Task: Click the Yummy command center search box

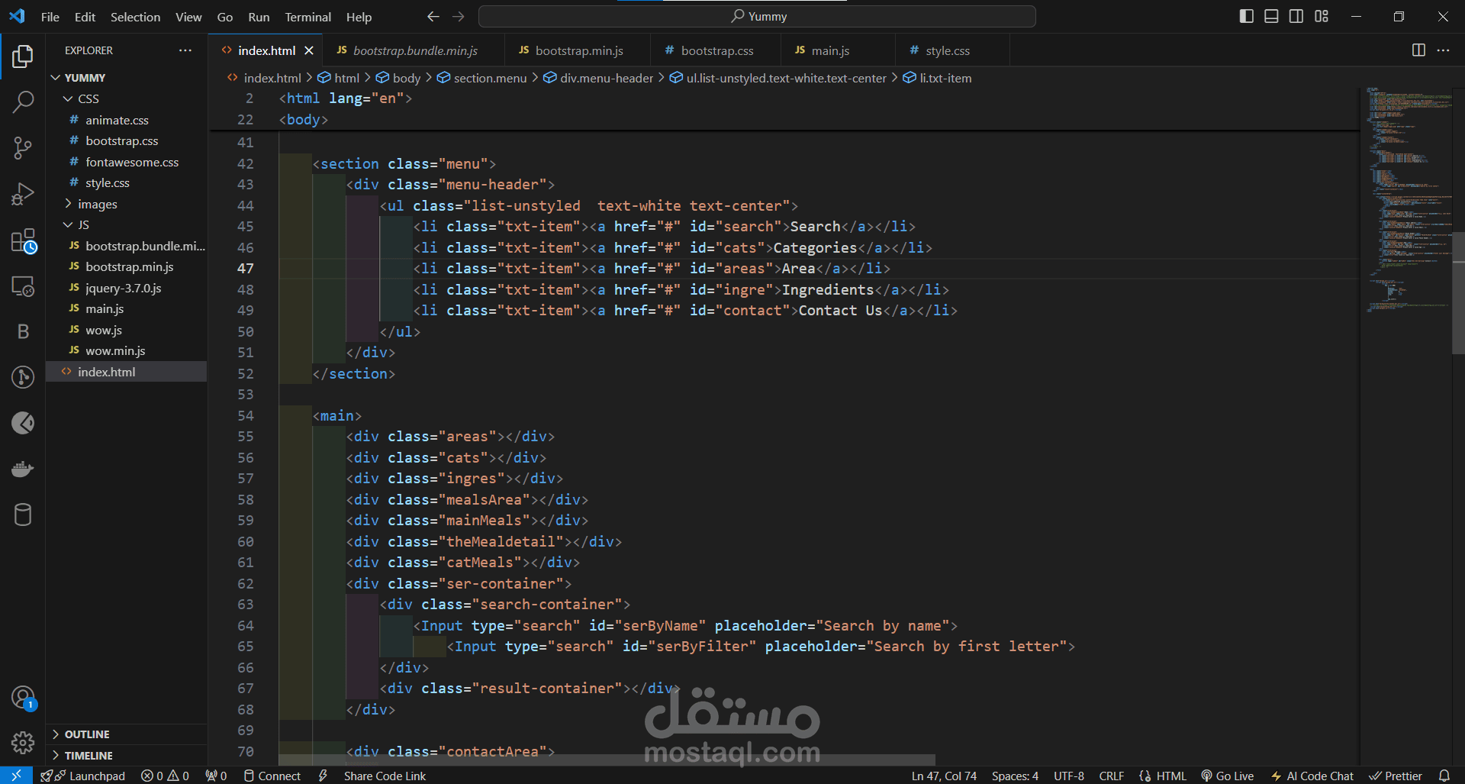Action: [757, 16]
